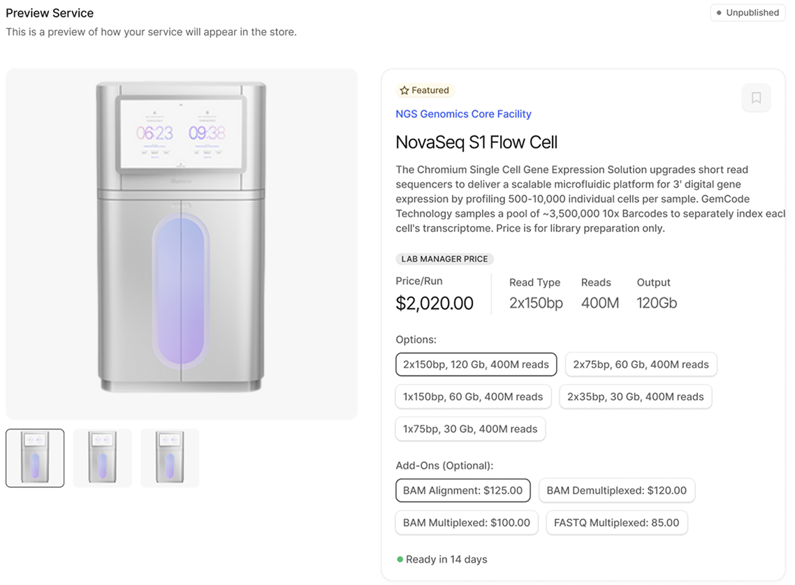The width and height of the screenshot is (795, 585).
Task: Click the Options label
Action: [x=416, y=339]
